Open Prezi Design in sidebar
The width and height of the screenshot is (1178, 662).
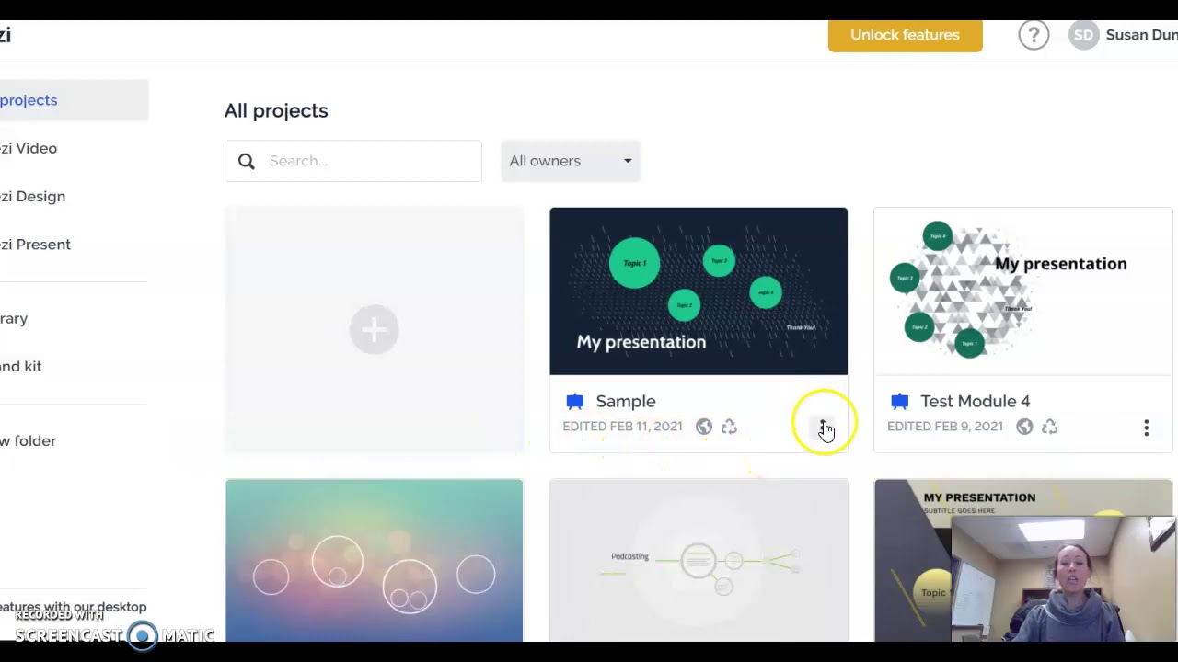(x=32, y=196)
